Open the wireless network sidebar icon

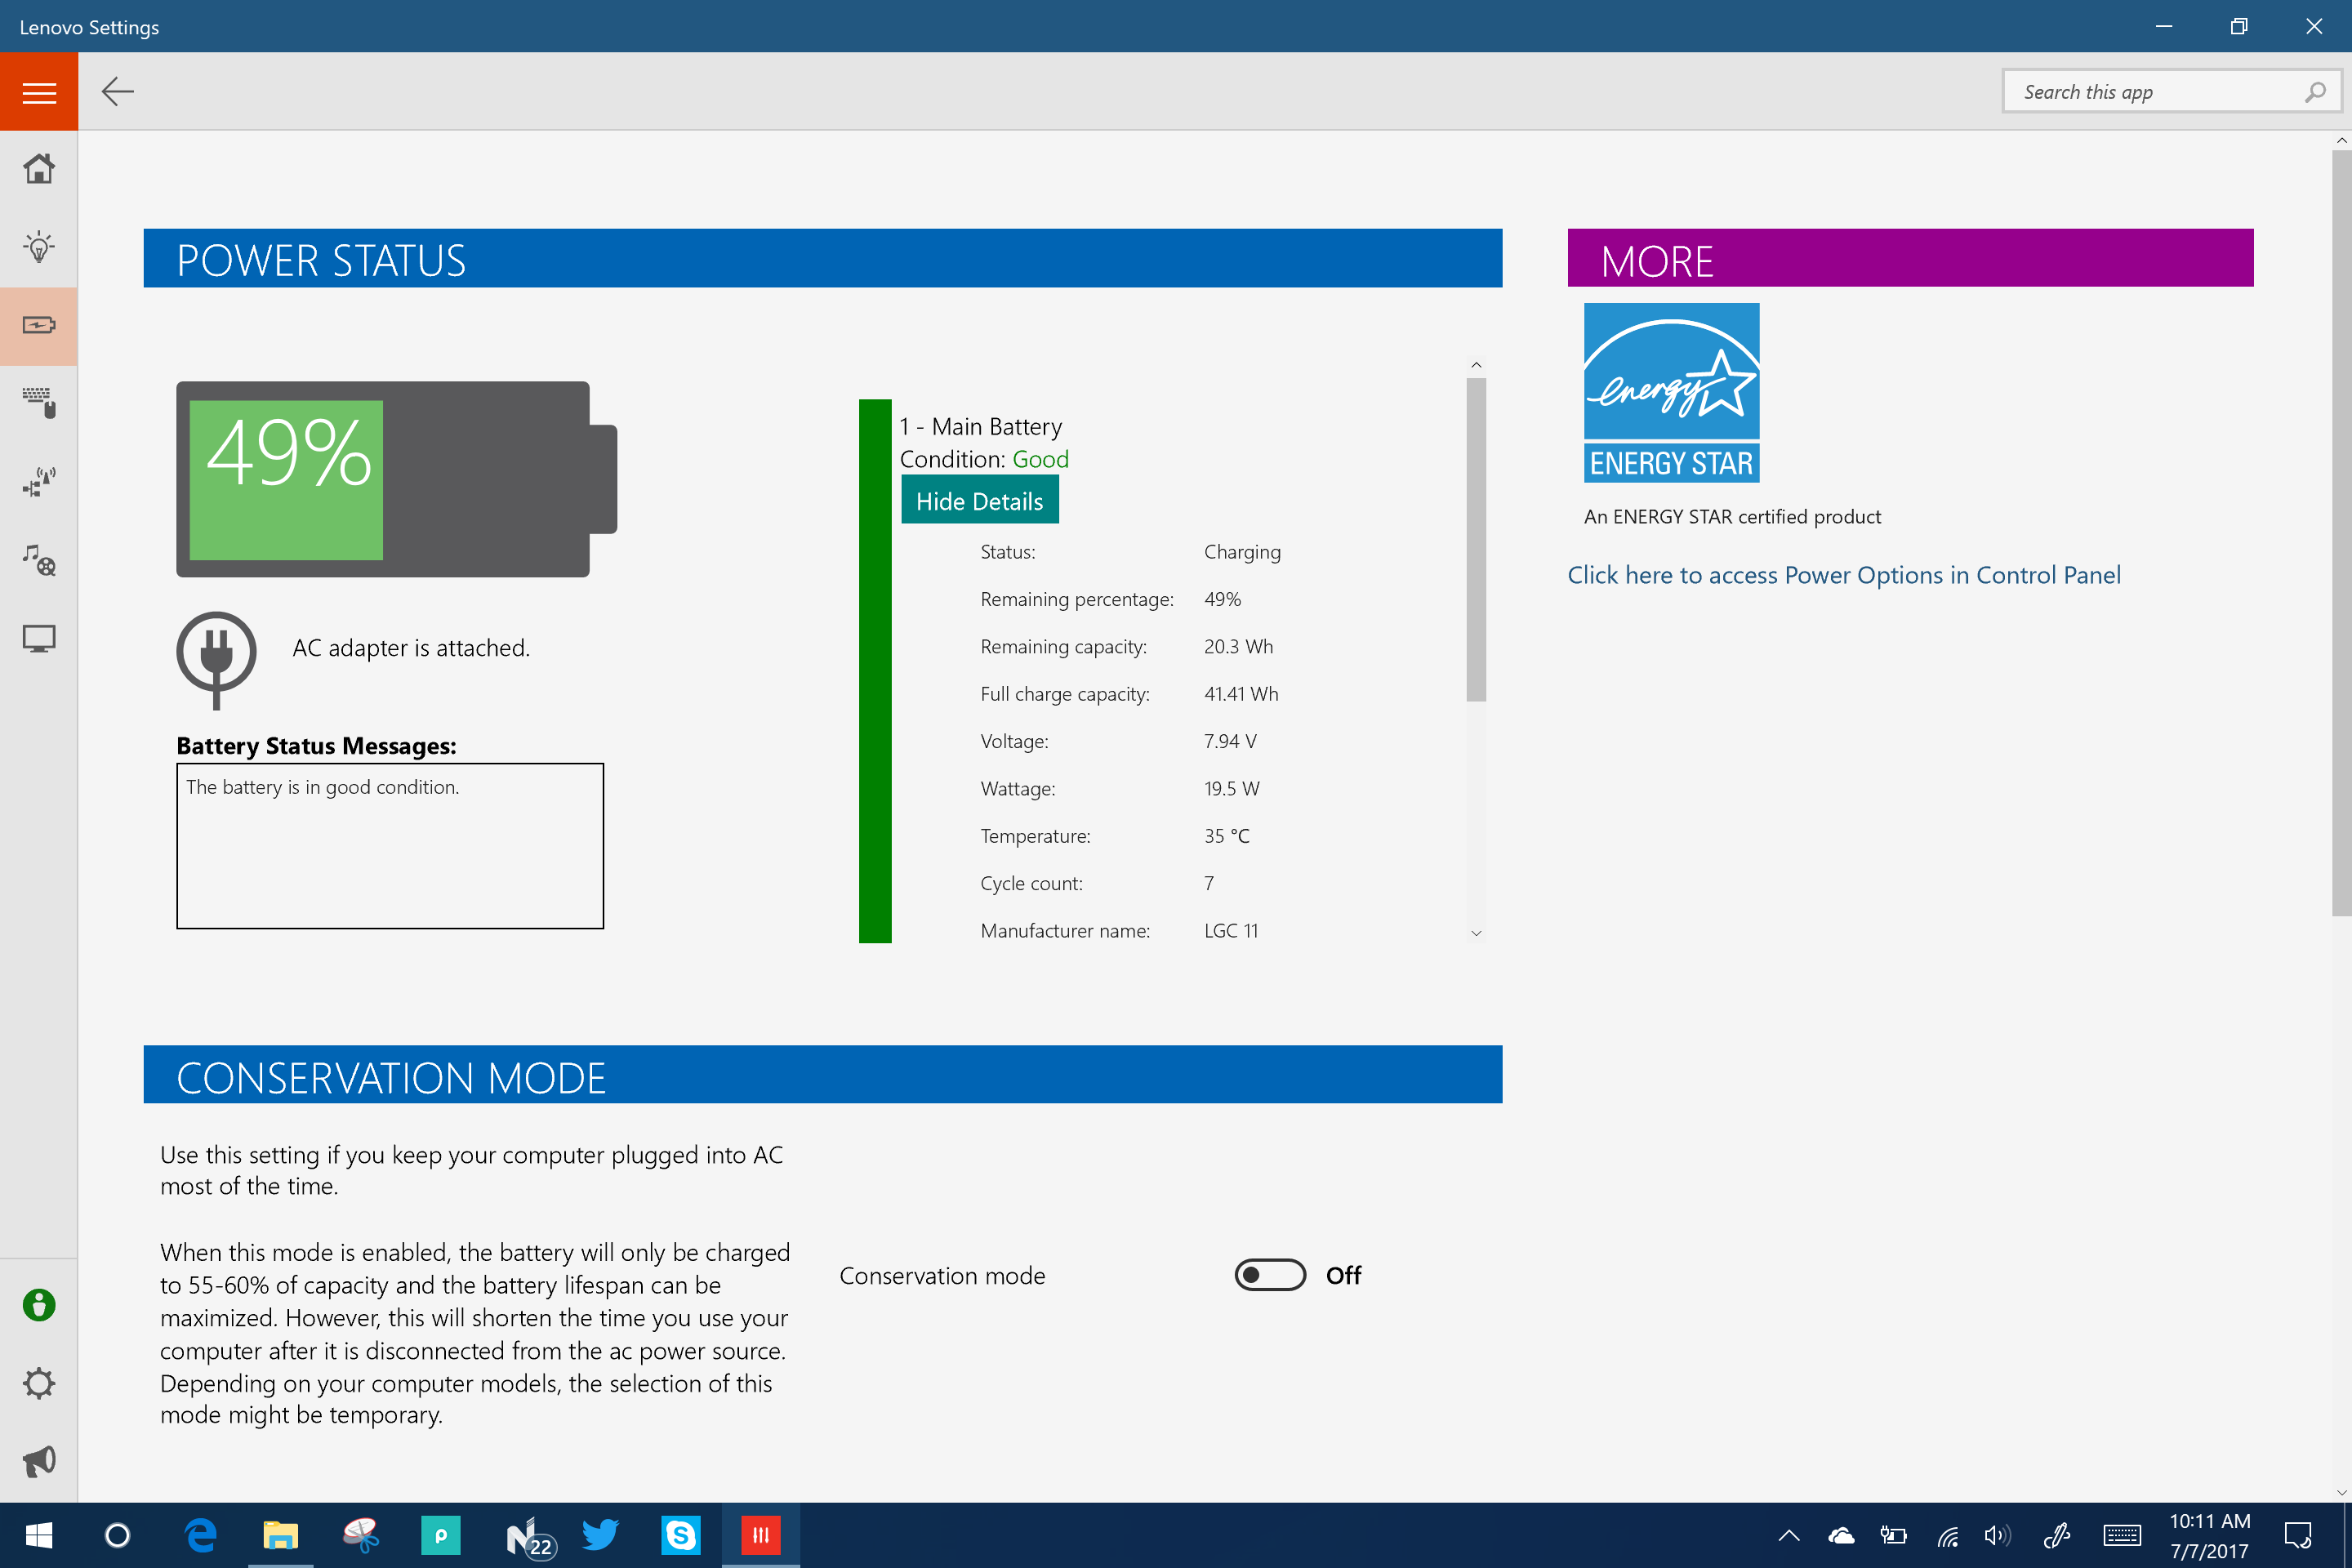39,481
